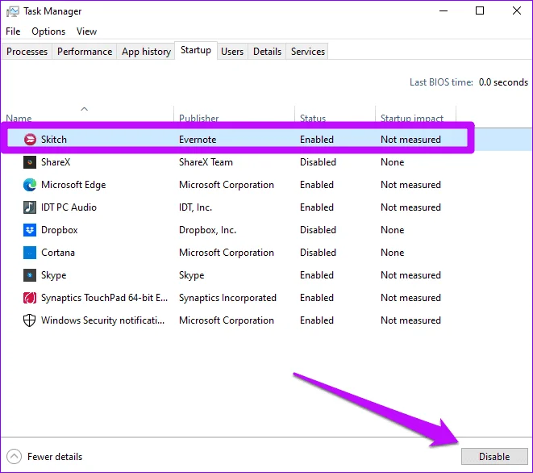Click the Last BIOS time value
This screenshot has width=533, height=473.
click(x=503, y=82)
